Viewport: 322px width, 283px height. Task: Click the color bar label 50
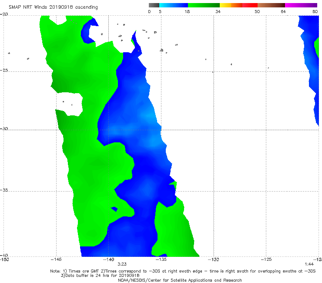257,12
